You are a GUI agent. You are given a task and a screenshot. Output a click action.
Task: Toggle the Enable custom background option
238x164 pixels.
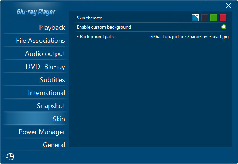click(x=224, y=27)
